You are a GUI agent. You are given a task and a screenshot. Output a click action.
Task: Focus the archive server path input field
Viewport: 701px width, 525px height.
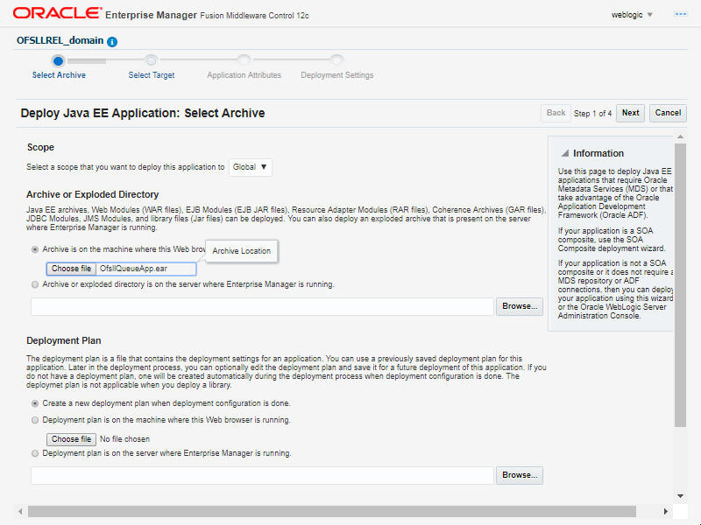point(262,307)
